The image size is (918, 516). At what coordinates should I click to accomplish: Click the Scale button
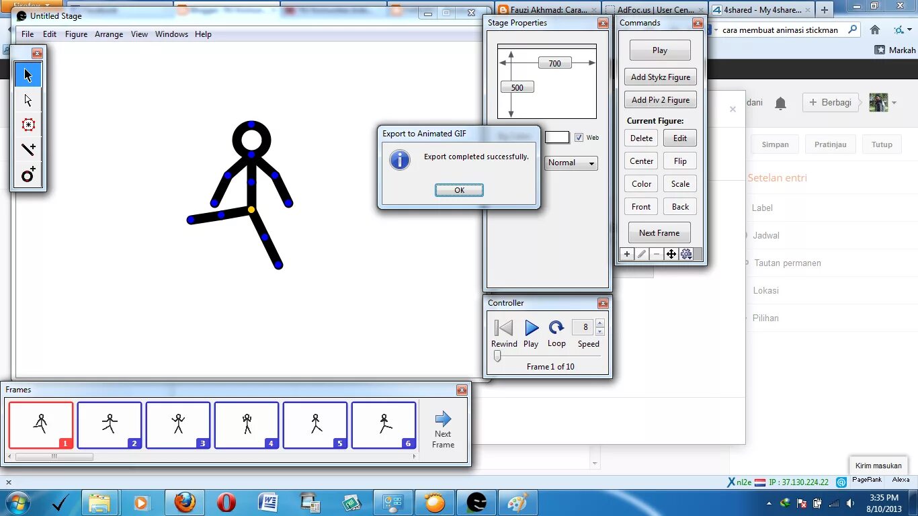click(680, 184)
